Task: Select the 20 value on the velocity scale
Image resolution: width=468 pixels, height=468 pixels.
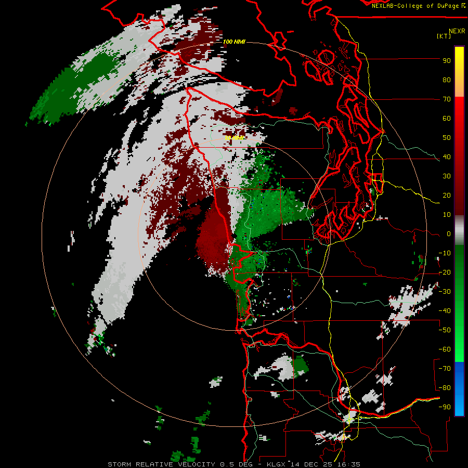Action: [x=447, y=195]
